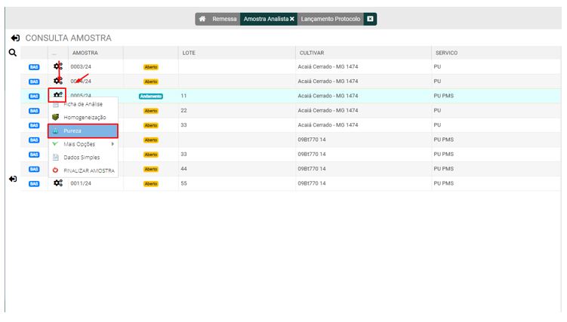Switch to the Remessa tab

[223, 19]
